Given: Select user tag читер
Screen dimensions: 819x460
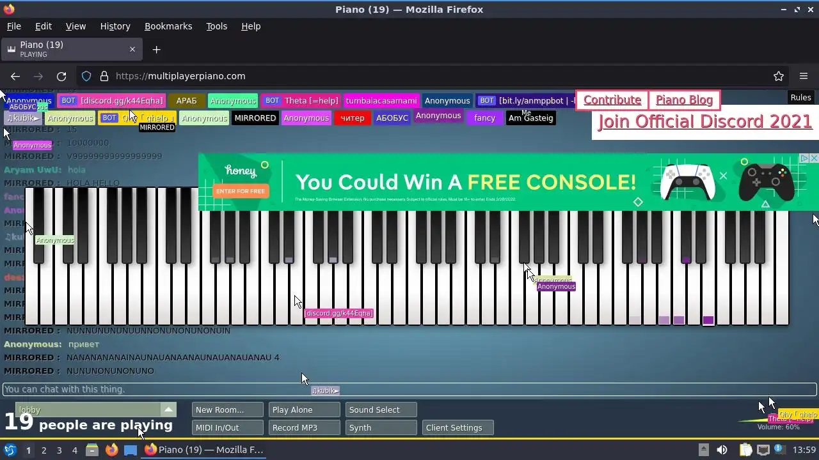Looking at the screenshot, I should pyautogui.click(x=353, y=118).
